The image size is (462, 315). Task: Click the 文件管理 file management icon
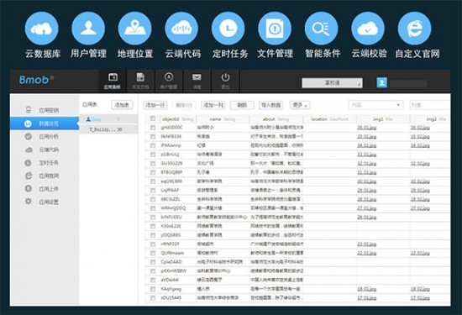pos(275,29)
